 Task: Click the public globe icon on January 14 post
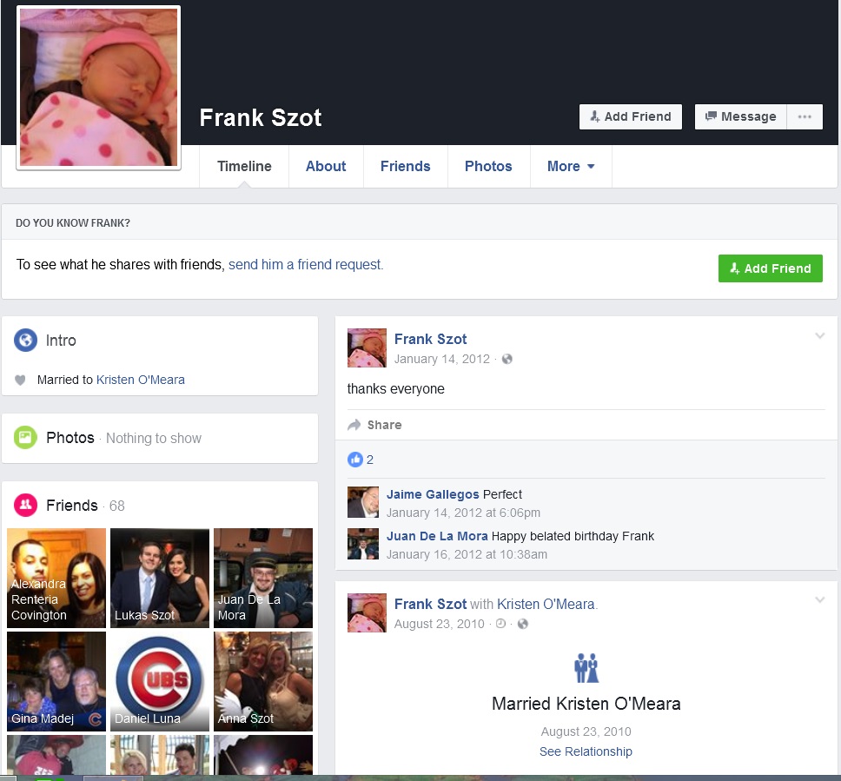(507, 359)
